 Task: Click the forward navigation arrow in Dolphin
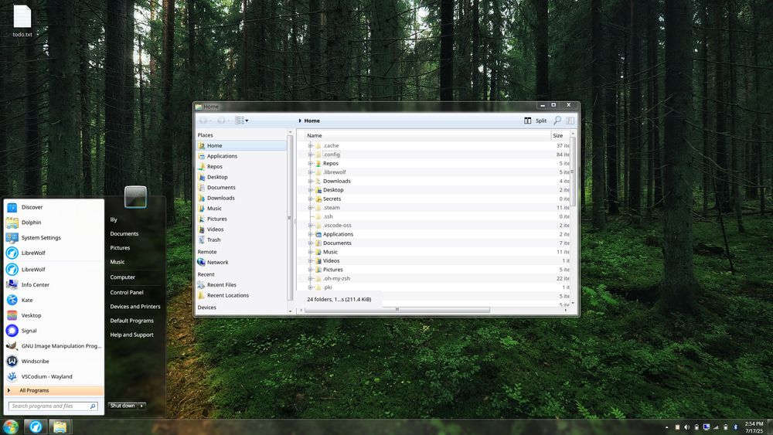[x=221, y=121]
